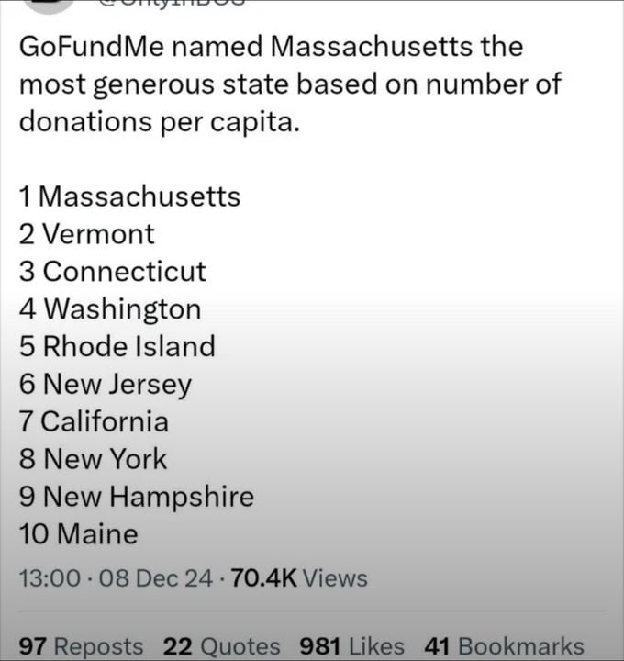Open the 981 Likes list
Viewport: 624px width, 661px height.
click(351, 646)
